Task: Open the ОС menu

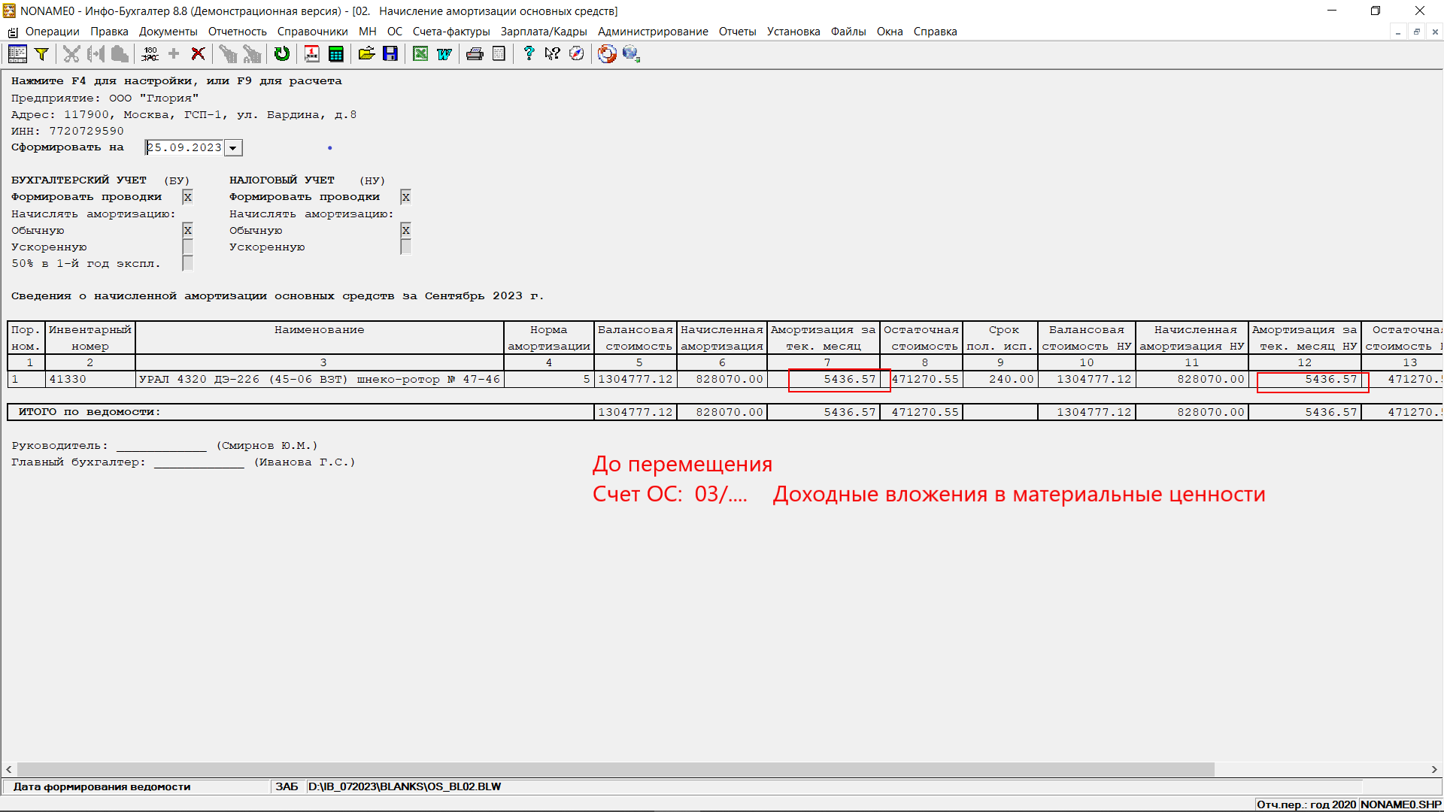Action: click(x=395, y=32)
